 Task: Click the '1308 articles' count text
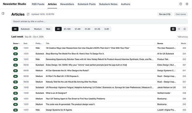183,37
